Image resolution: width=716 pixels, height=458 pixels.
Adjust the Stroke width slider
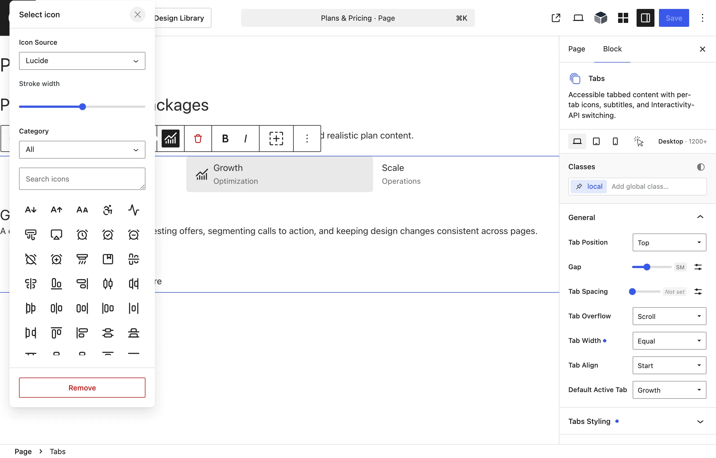point(82,107)
